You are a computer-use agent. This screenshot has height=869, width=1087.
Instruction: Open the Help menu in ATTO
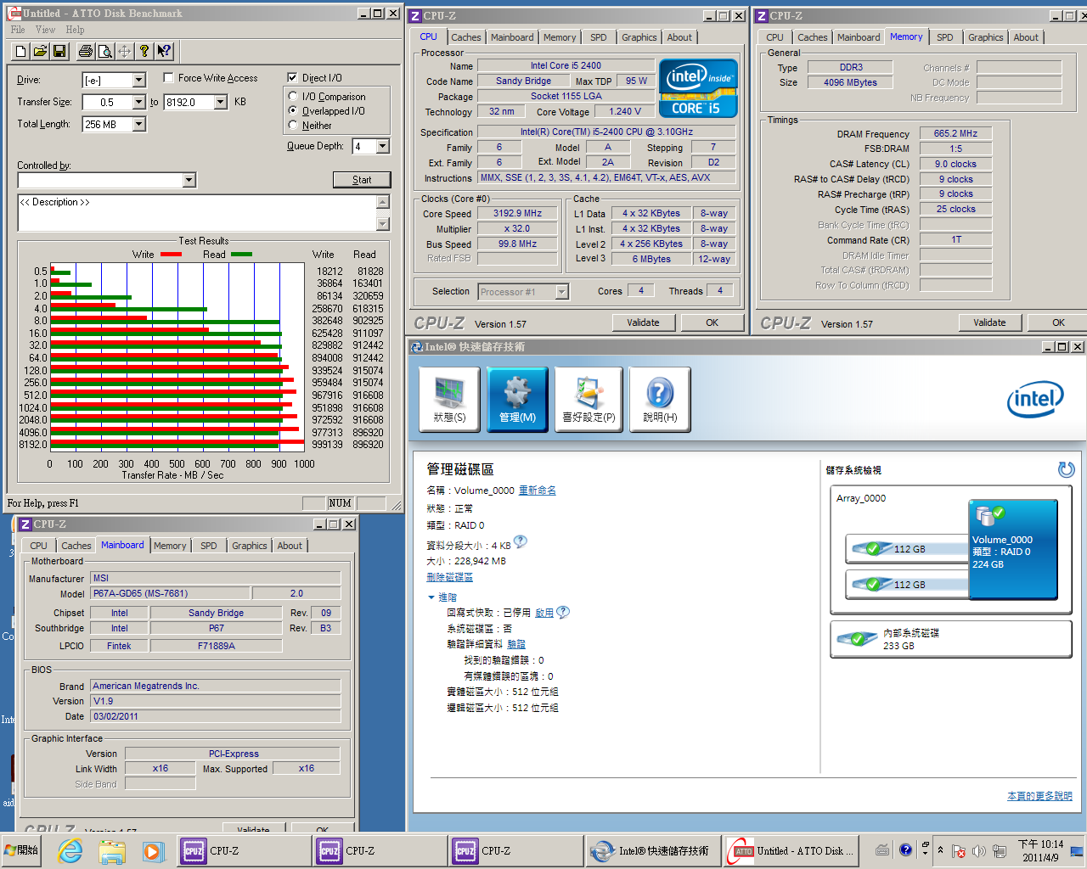point(75,30)
